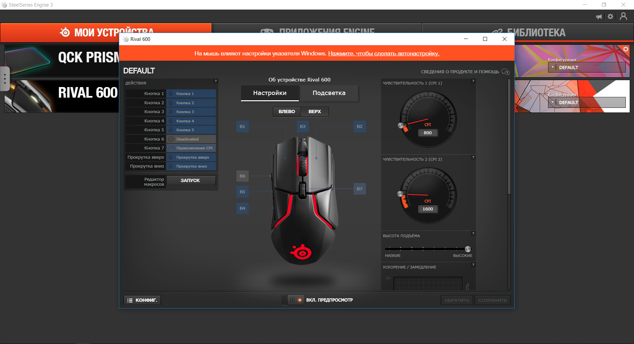Click CPI 2 sensitivity help question mark
Viewport: 634px width, 344px height.
tap(473, 157)
